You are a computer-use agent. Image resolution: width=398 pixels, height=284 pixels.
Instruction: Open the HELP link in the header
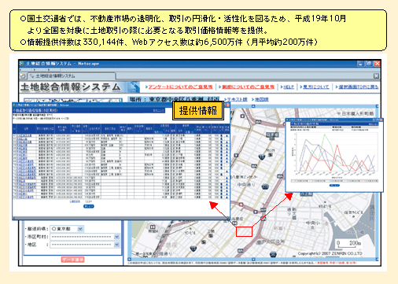tap(289, 87)
